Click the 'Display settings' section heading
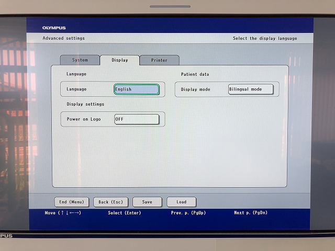 point(85,104)
